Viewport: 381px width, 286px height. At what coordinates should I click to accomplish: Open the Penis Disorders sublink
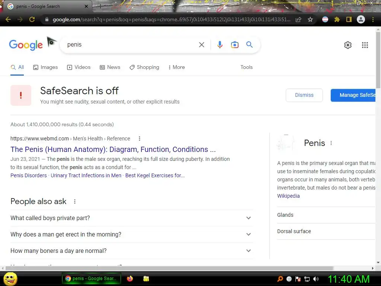pos(28,176)
